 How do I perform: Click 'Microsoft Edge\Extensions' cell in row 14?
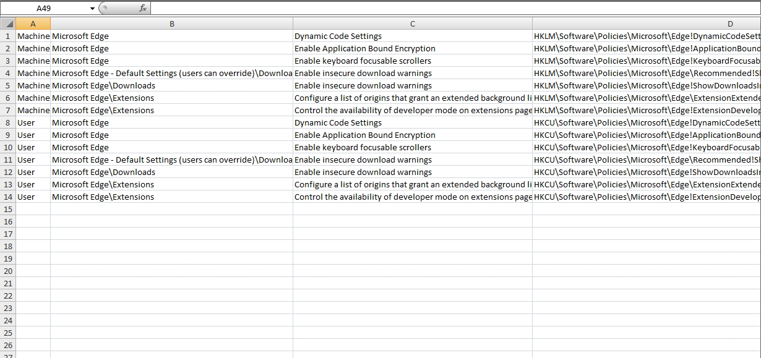click(x=171, y=197)
